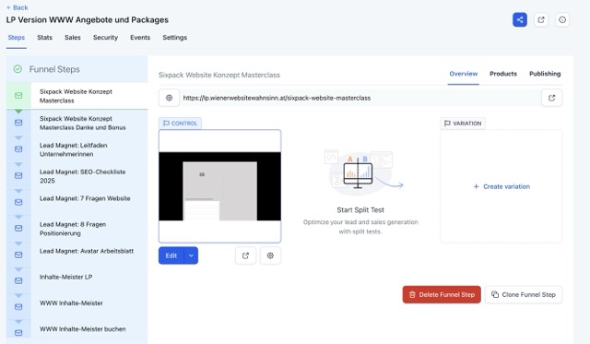Click the VARIATION flag label

[x=463, y=124]
